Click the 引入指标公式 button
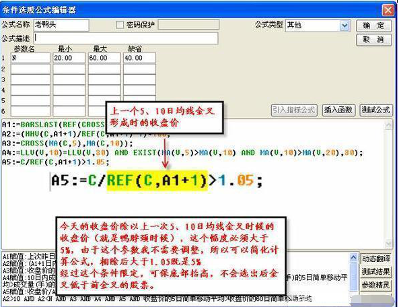This screenshot has height=307, width=399. pos(294,110)
